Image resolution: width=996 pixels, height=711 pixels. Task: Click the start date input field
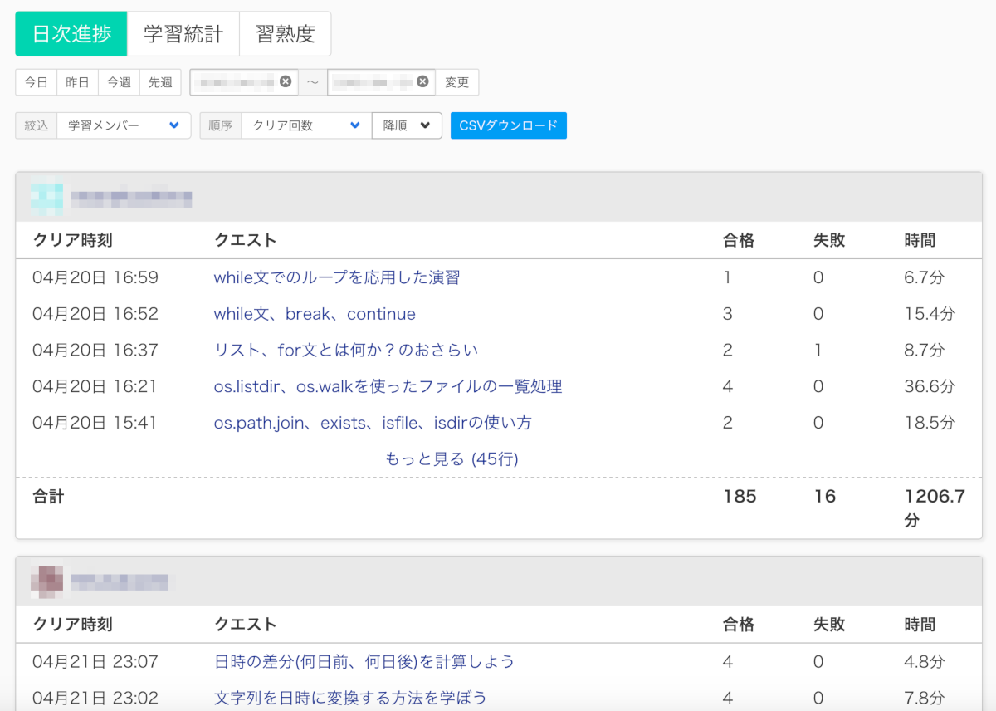pyautogui.click(x=237, y=82)
